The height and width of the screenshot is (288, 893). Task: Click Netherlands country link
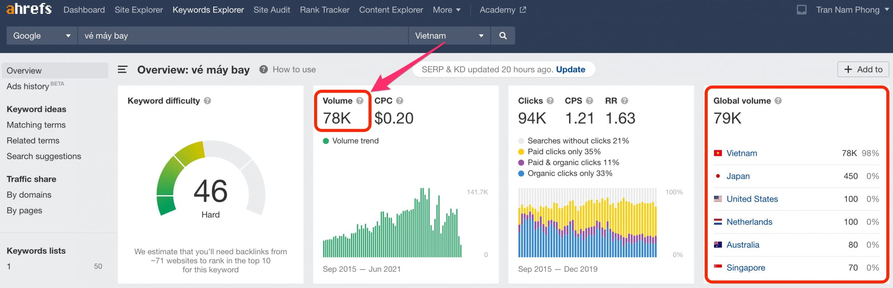coord(749,222)
